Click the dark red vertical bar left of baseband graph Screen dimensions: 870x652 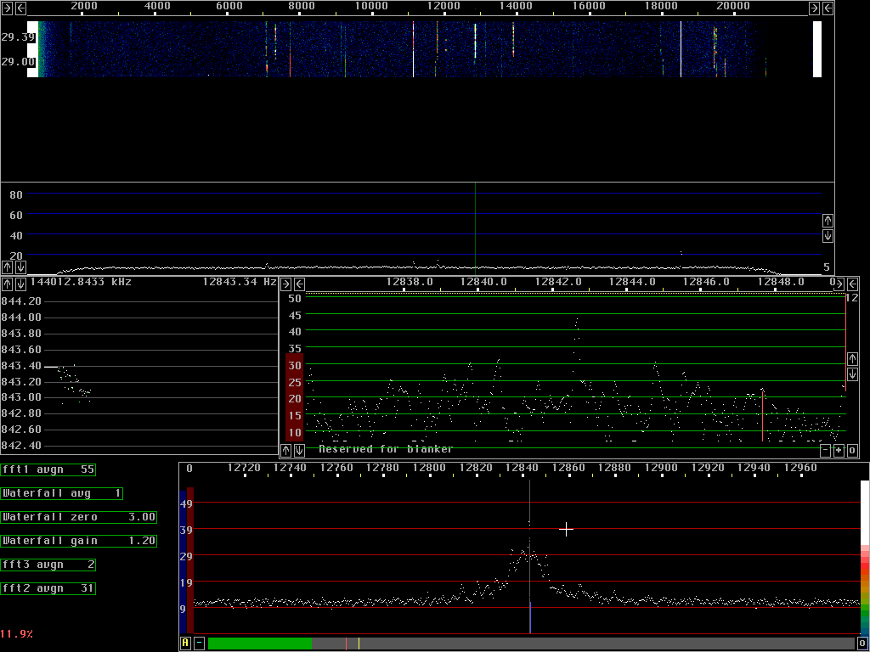[190, 560]
